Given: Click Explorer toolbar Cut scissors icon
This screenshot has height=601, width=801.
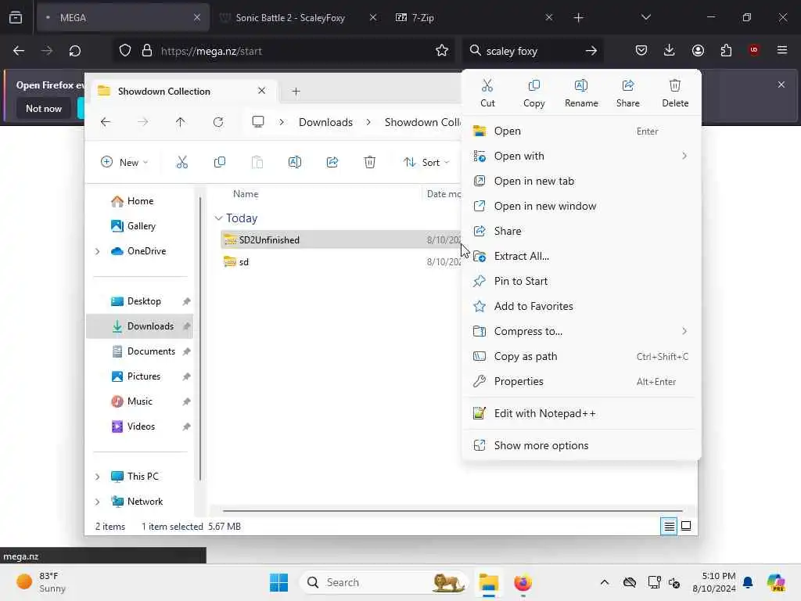Looking at the screenshot, I should 181,163.
